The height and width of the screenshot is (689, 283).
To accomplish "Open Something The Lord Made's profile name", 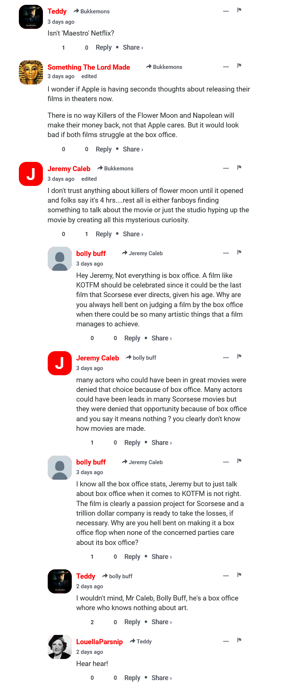I will click(89, 67).
